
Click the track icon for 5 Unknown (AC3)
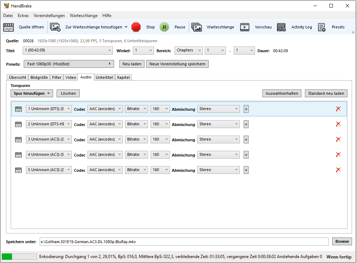tap(18, 170)
